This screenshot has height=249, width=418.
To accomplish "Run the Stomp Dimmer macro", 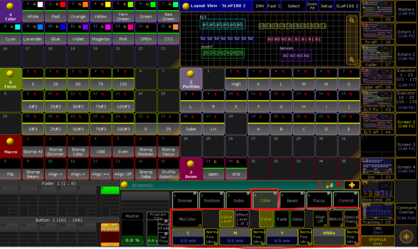I will (x=56, y=152).
